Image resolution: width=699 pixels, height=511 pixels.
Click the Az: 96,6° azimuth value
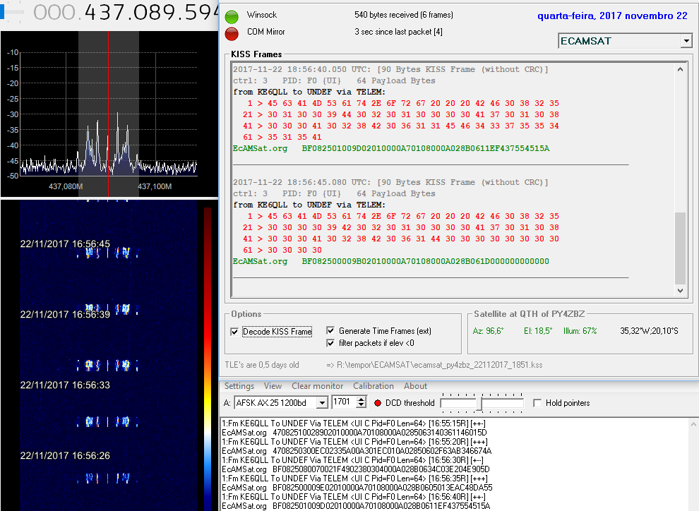click(x=488, y=331)
